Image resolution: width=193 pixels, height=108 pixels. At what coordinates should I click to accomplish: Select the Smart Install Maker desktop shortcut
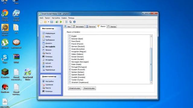28,74
